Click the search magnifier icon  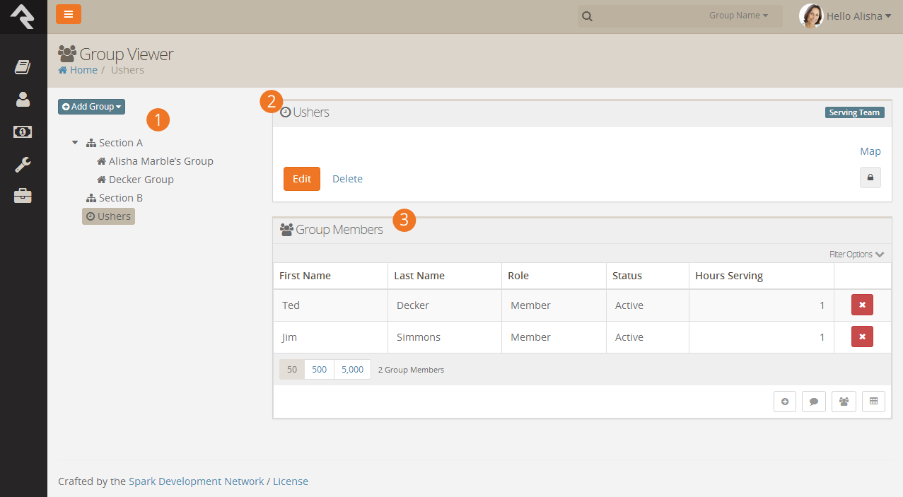tap(587, 16)
